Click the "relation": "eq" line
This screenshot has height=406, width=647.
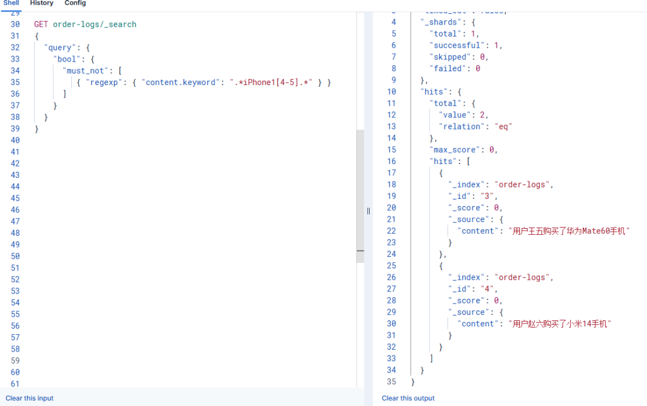click(x=475, y=126)
